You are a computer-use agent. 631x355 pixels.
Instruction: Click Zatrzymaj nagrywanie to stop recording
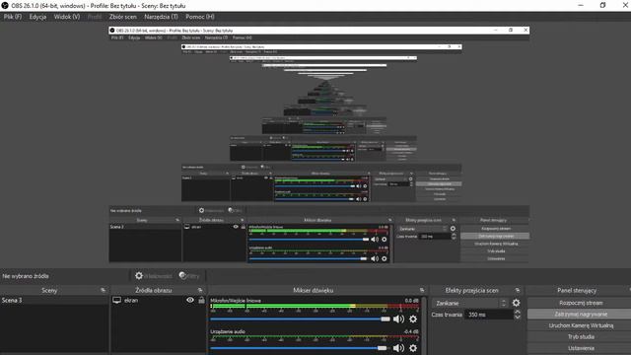[x=581, y=314]
